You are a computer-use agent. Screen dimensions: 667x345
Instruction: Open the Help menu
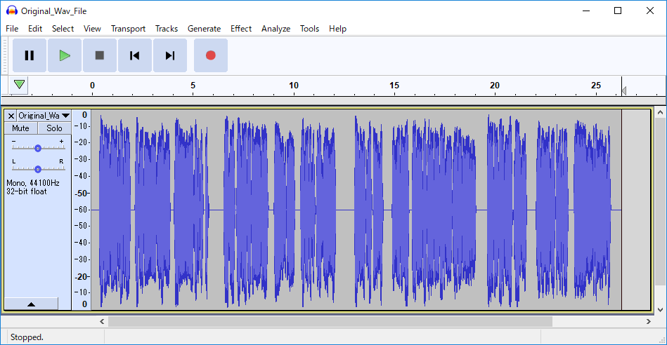point(338,29)
